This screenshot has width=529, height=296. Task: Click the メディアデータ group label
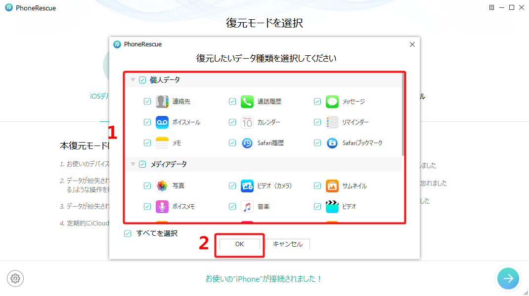[x=169, y=164]
